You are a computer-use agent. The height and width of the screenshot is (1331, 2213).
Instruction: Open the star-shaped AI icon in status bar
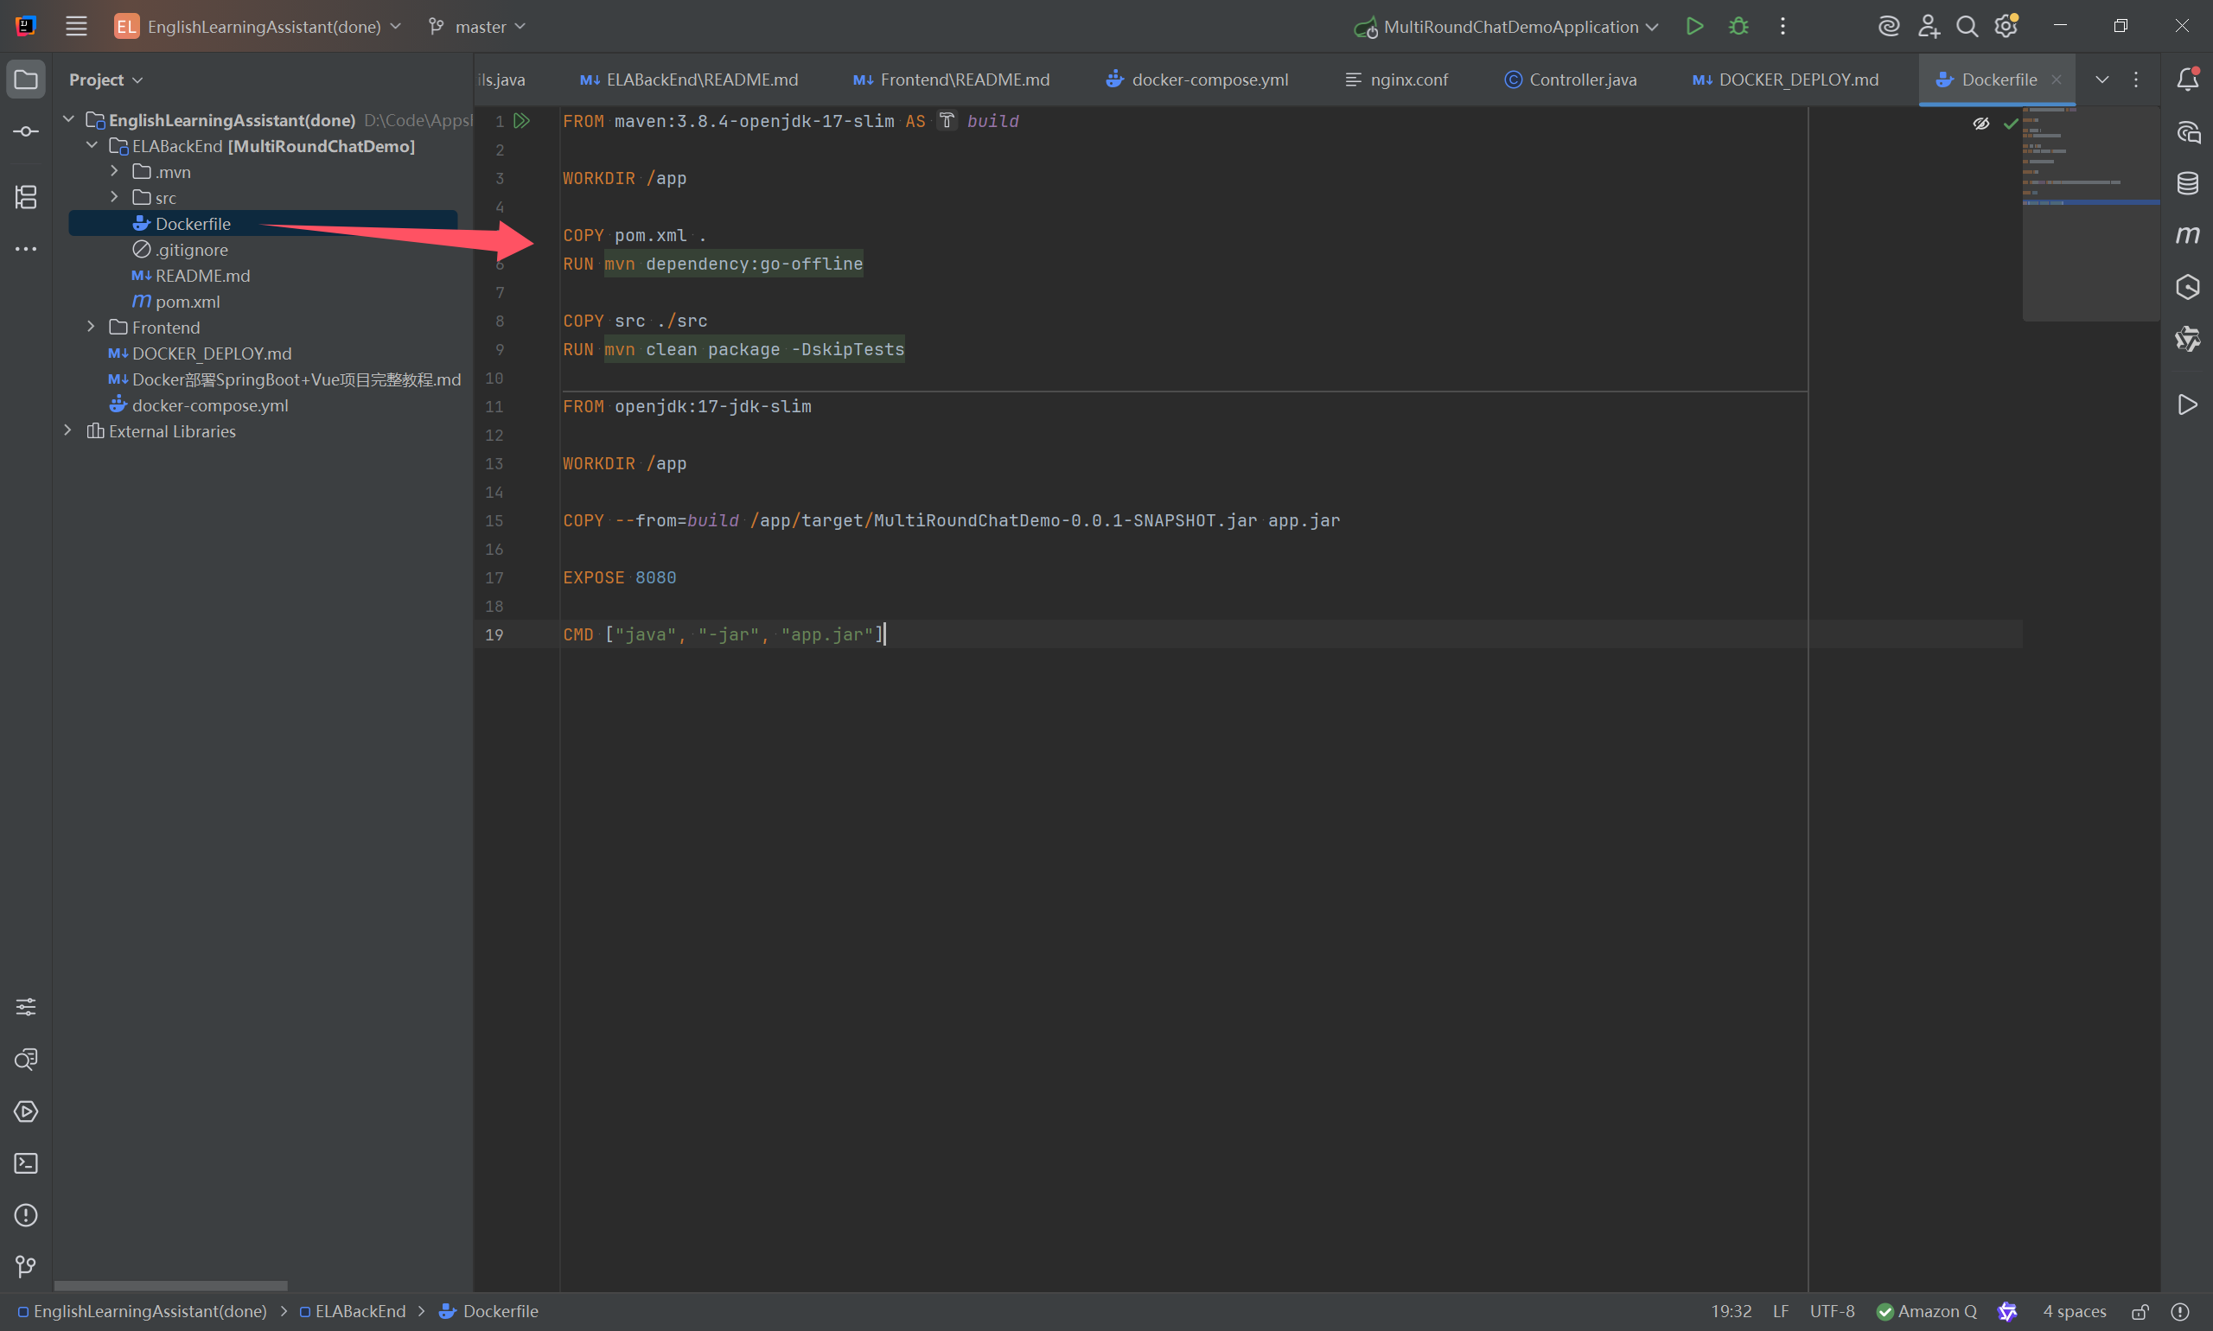click(x=2007, y=1311)
